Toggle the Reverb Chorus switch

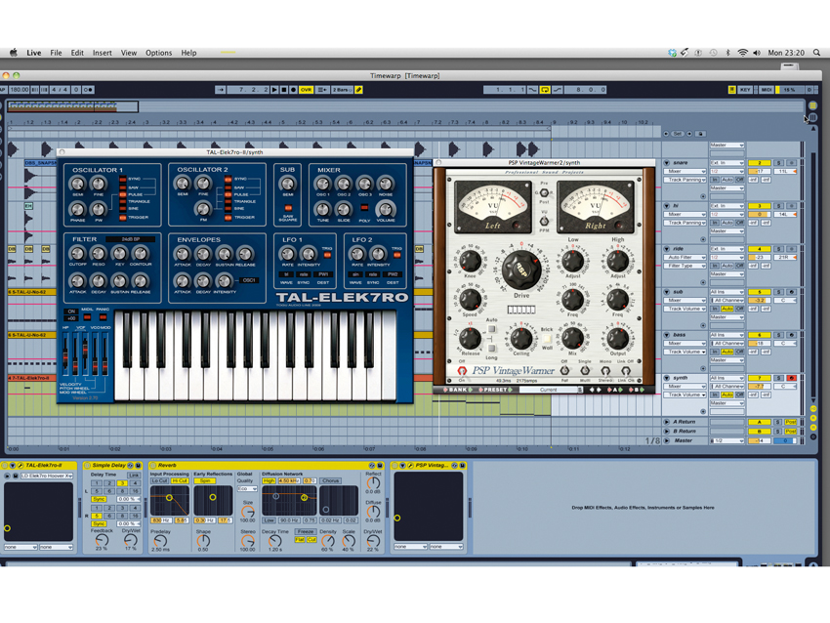coord(330,480)
